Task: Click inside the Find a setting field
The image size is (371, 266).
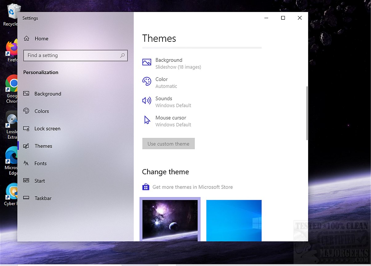Action: tap(71, 55)
